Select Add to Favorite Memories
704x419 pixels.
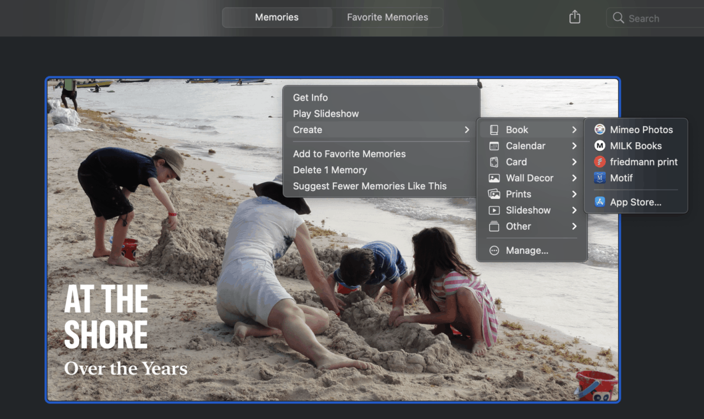coord(381,154)
